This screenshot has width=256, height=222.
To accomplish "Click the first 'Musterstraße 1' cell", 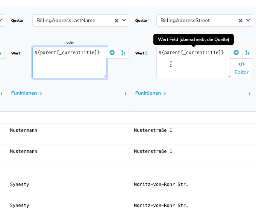I will pos(194,134).
